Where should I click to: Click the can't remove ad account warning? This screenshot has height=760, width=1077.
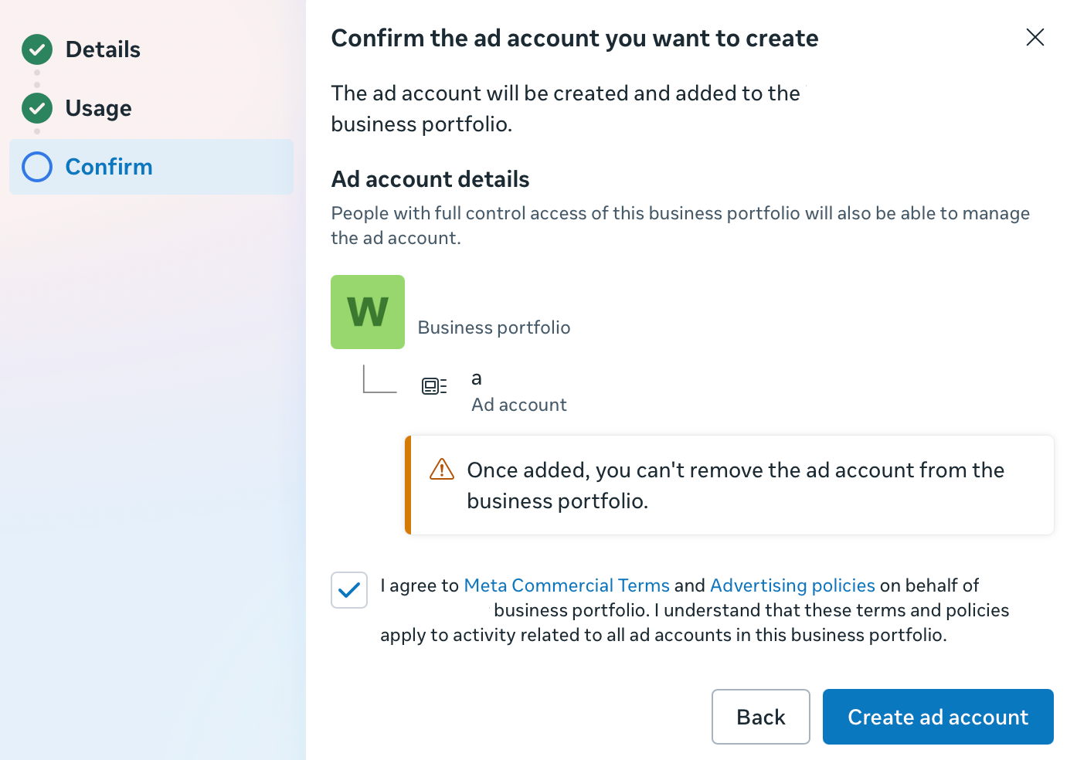pos(735,485)
